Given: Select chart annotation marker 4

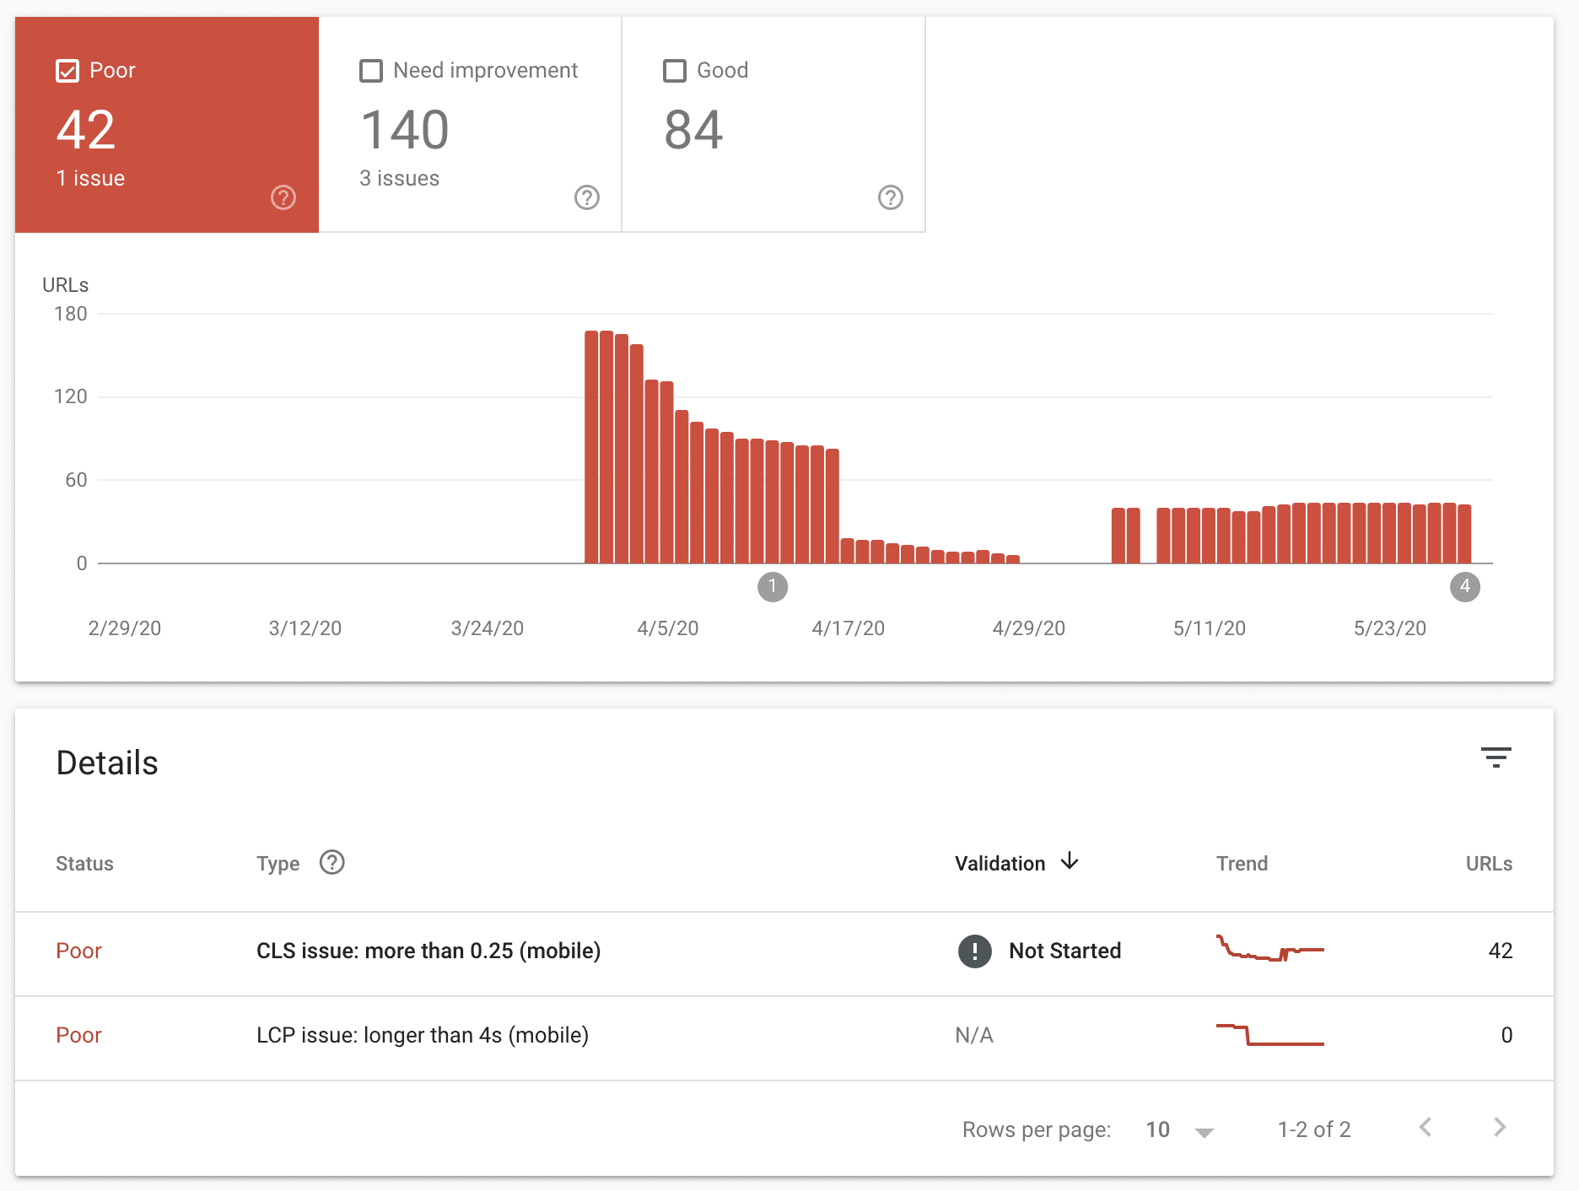Looking at the screenshot, I should [x=1467, y=587].
